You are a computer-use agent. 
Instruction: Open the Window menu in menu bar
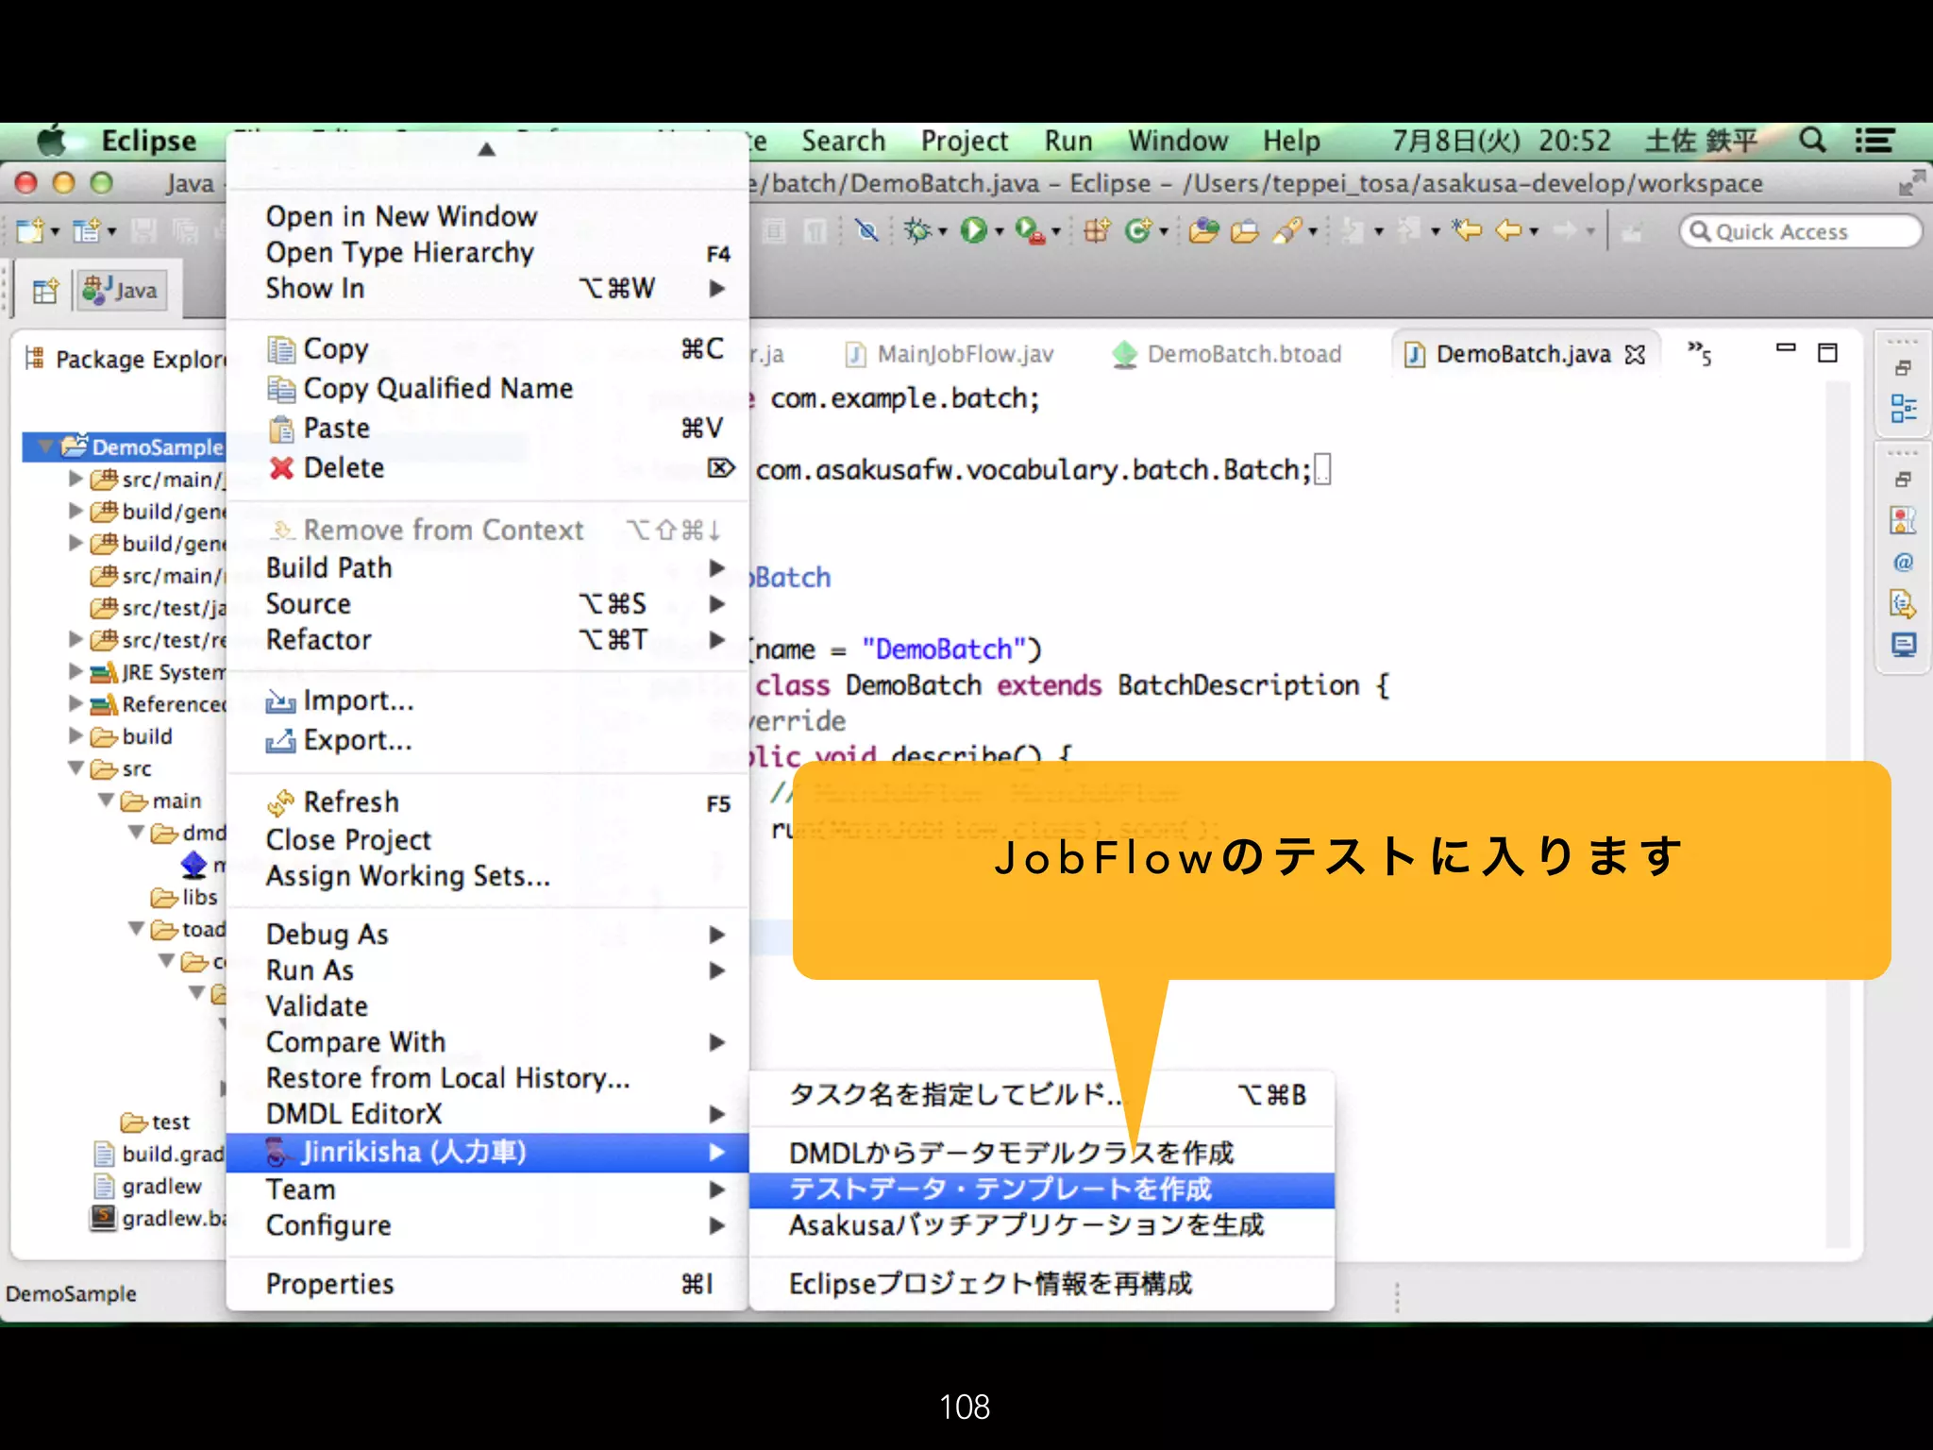click(1177, 142)
